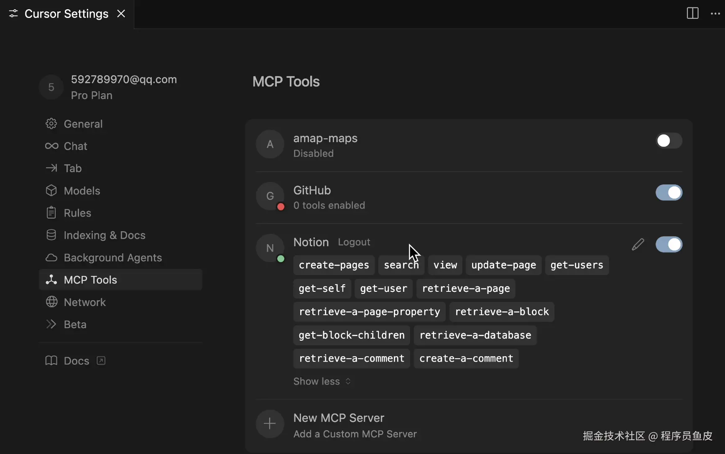Viewport: 725px width, 454px height.
Task: Open the Beta settings section
Action: click(x=75, y=324)
